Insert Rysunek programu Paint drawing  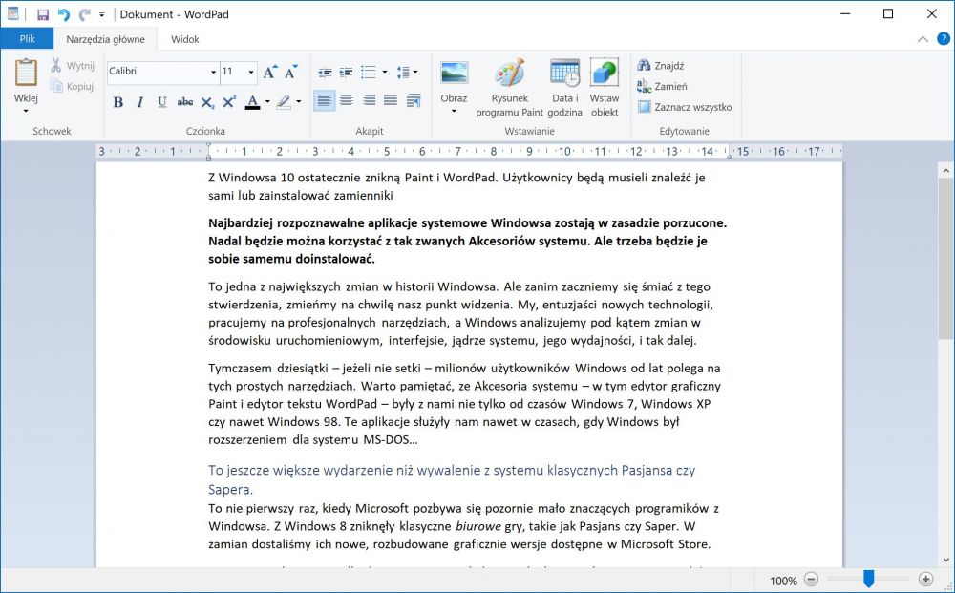(x=509, y=88)
